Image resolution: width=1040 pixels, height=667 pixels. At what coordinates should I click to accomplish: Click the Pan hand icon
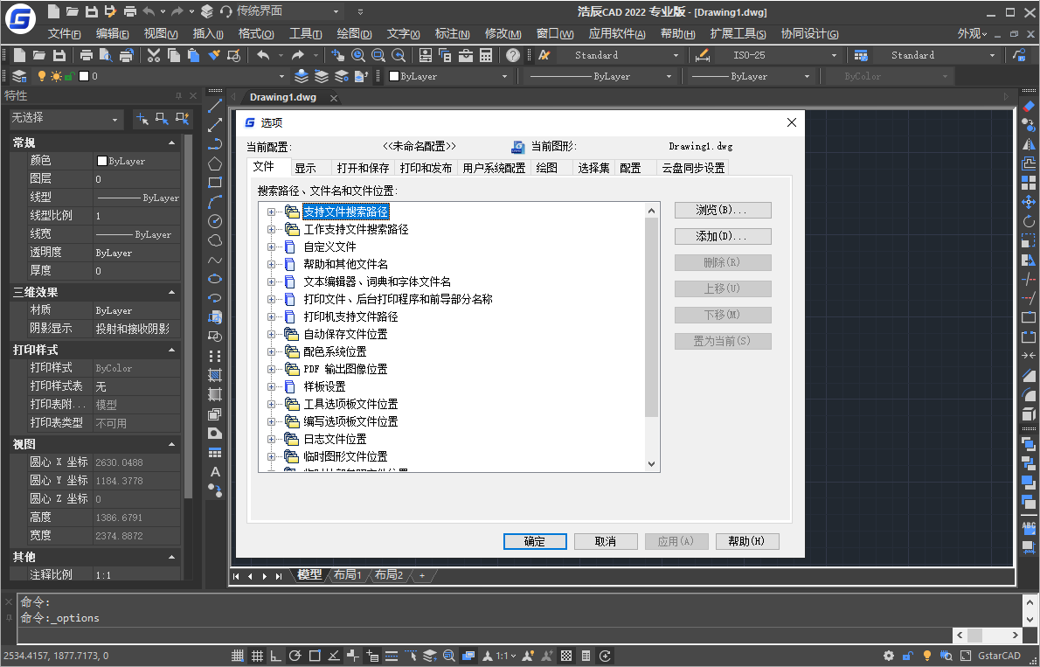(x=338, y=55)
